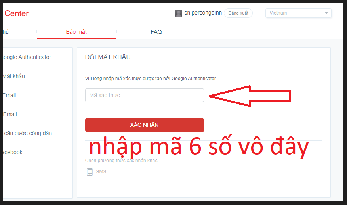This screenshot has height=205, width=347.
Task: Click the Đăng xuất logout button
Action: pos(238,13)
